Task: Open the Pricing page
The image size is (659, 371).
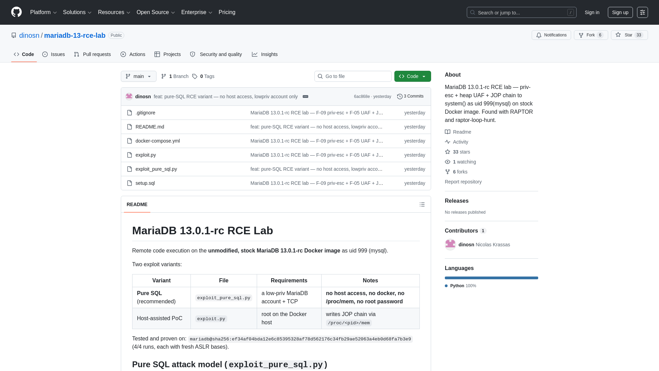Action: coord(227,12)
